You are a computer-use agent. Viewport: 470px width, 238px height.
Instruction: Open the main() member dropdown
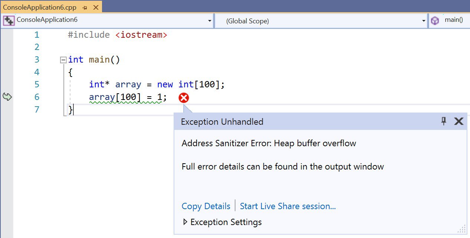[x=450, y=21]
